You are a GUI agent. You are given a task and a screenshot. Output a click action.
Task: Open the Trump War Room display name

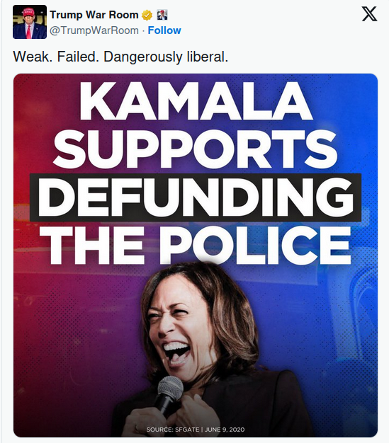(x=94, y=15)
